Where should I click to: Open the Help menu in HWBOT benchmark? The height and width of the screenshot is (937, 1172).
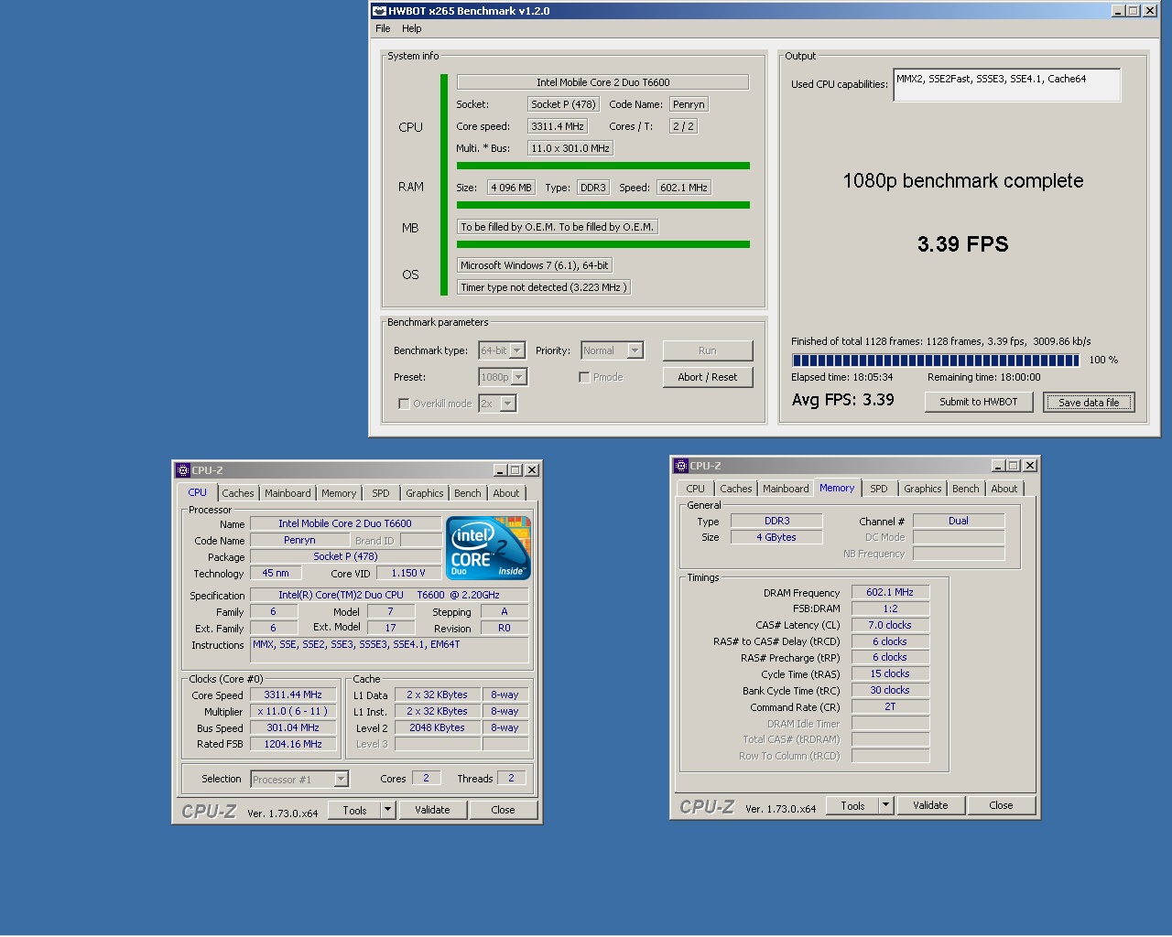pos(412,28)
